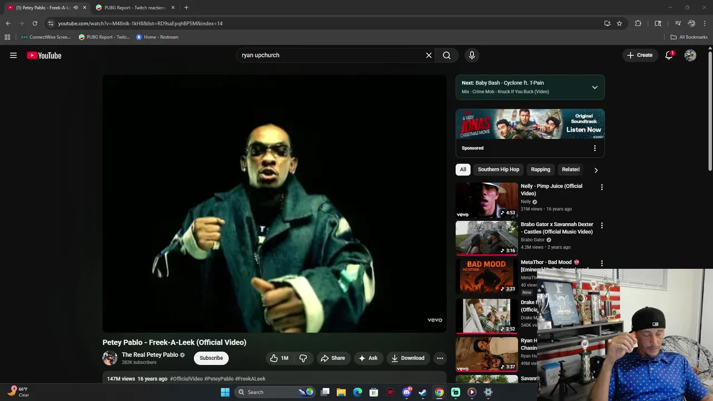Click the Create button
The height and width of the screenshot is (401, 713).
pyautogui.click(x=639, y=55)
